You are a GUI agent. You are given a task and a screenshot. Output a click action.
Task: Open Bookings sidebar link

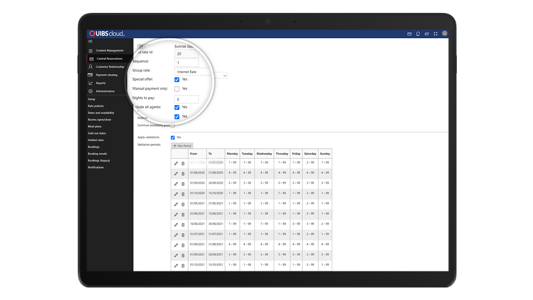(x=94, y=147)
